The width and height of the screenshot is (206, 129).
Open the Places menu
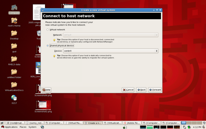[23, 127]
